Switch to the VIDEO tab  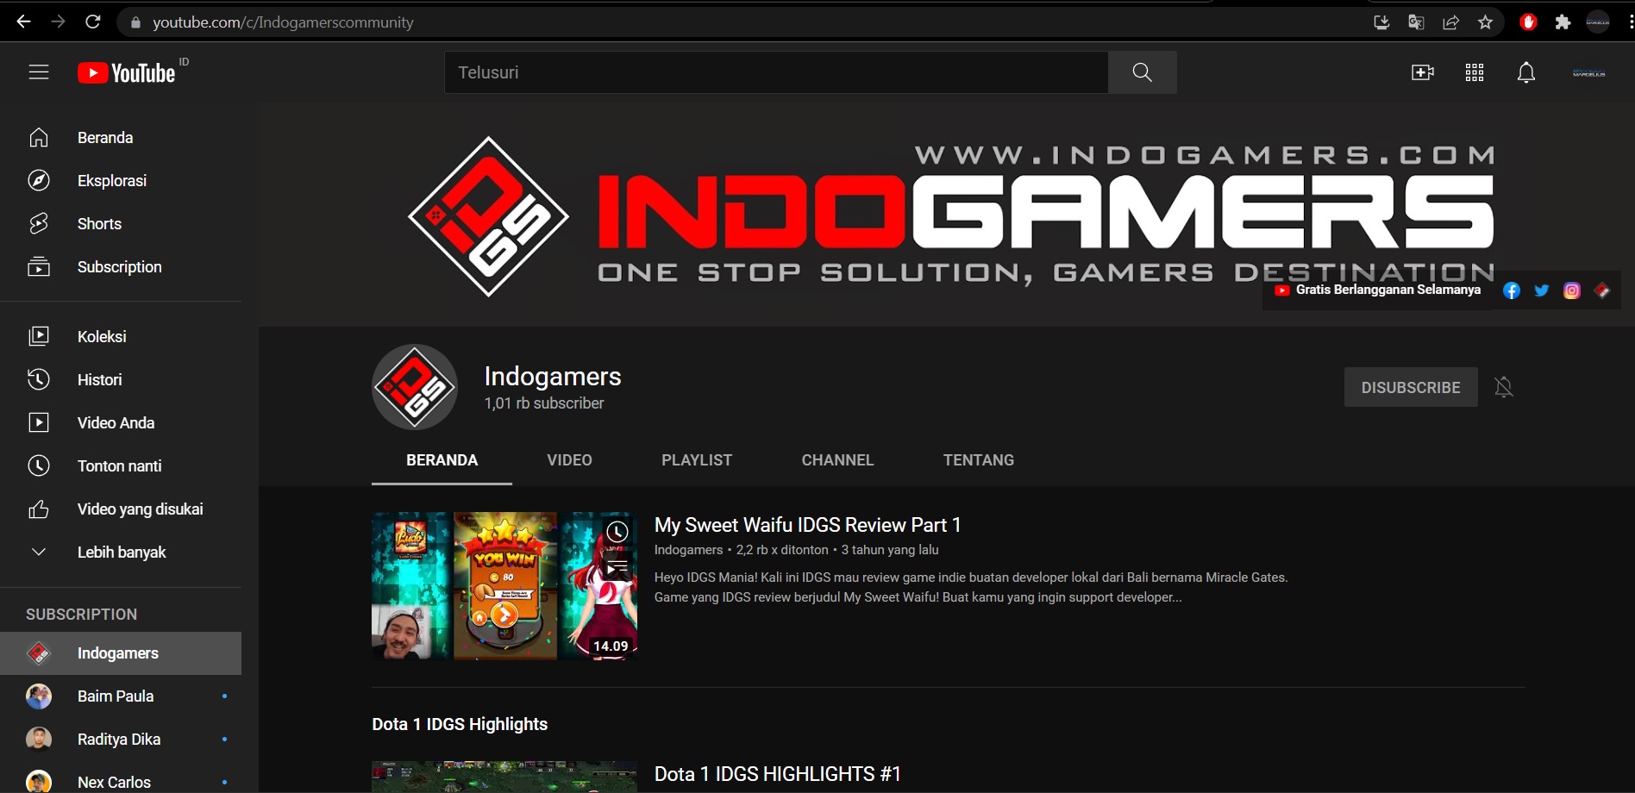click(569, 460)
